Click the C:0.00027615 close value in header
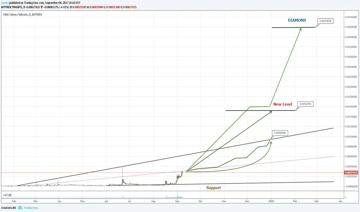This screenshot has height=212, width=360. pyautogui.click(x=129, y=7)
